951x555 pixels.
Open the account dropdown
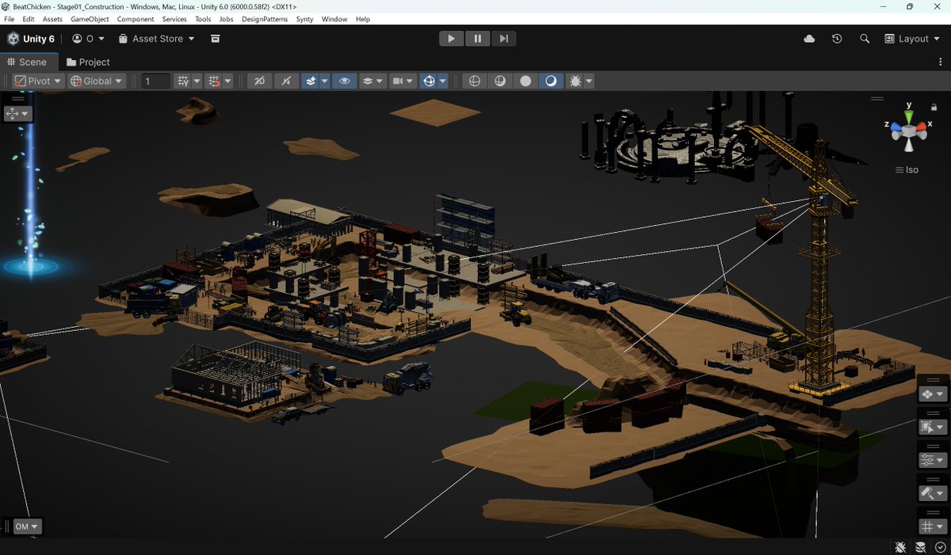click(88, 39)
